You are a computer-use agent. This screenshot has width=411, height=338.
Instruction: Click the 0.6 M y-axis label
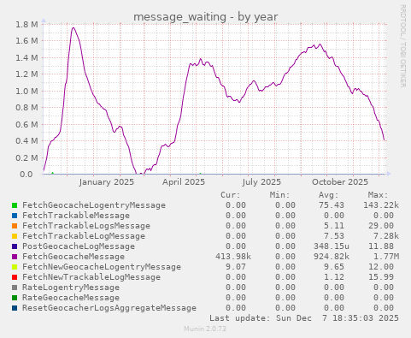pos(26,125)
